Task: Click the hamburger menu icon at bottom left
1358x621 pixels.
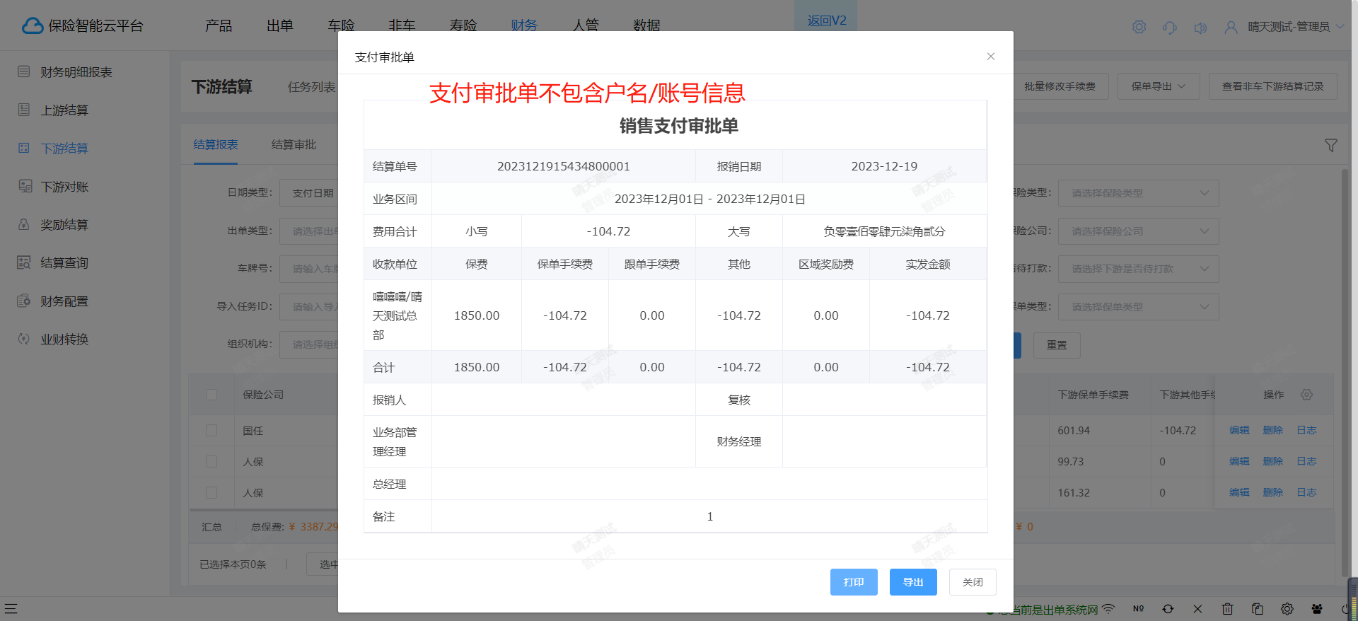Action: [11, 608]
